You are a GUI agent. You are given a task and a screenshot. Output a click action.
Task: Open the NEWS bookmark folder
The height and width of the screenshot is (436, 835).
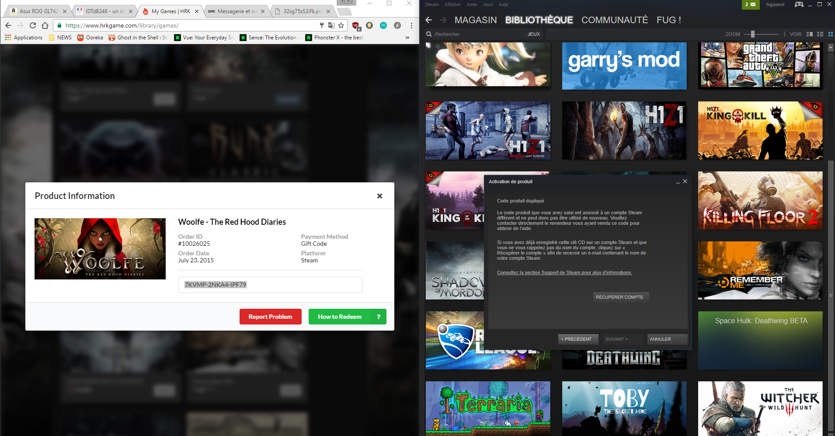60,38
